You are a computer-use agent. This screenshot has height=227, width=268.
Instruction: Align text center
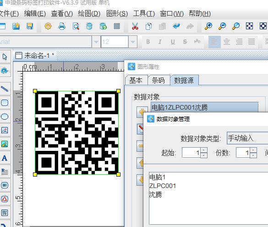[x=227, y=42]
